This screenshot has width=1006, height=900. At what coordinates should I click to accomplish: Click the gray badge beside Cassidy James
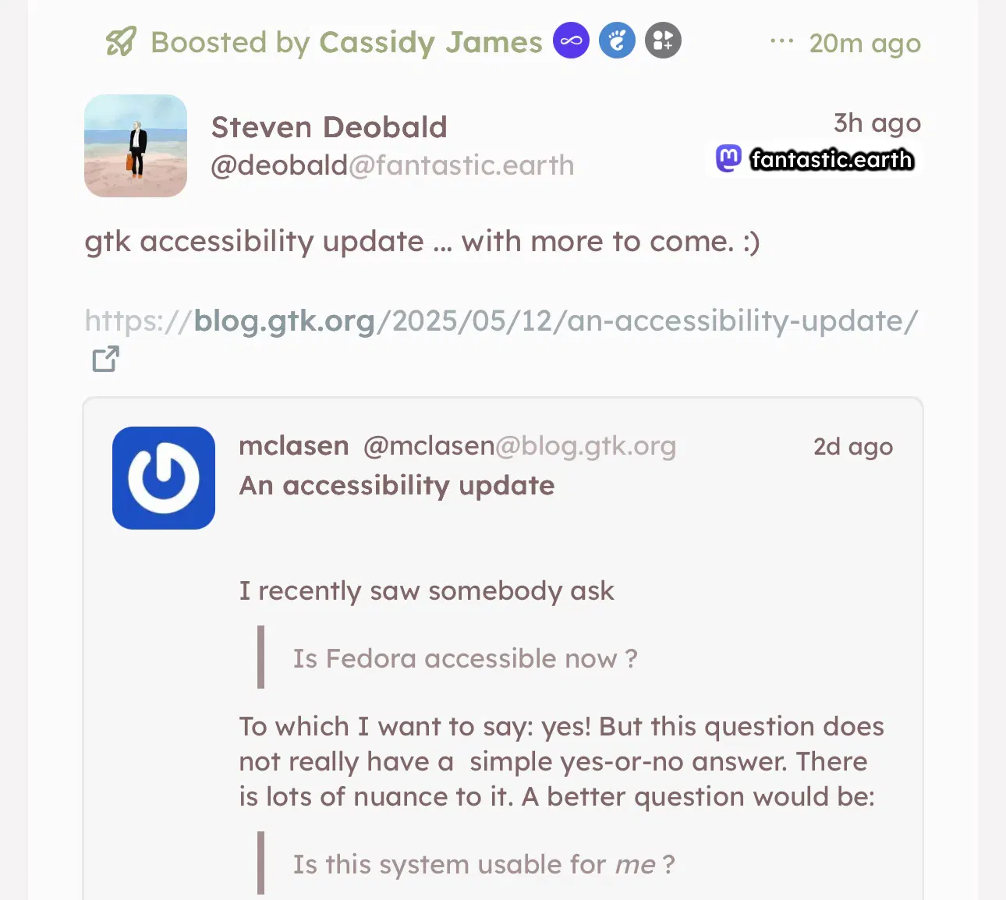pyautogui.click(x=663, y=41)
